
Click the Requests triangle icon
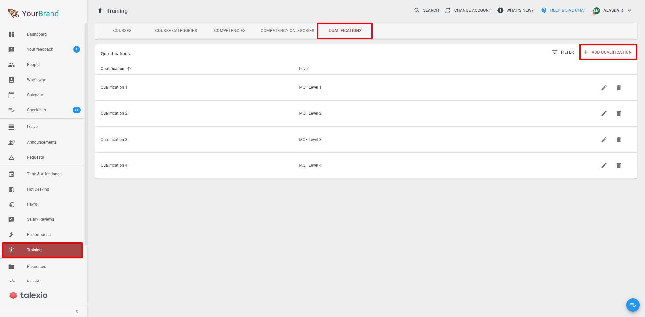11,157
